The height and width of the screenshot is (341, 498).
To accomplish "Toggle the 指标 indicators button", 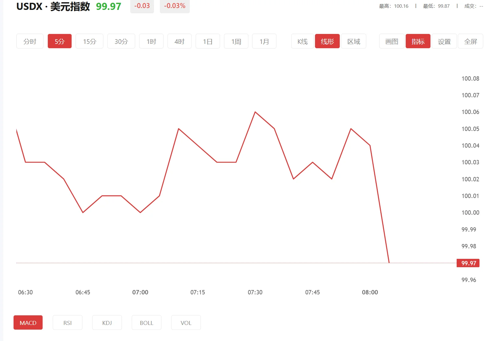I will coord(418,41).
